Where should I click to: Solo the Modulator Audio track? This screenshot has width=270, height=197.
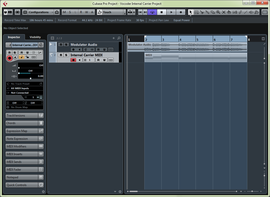point(66,45)
